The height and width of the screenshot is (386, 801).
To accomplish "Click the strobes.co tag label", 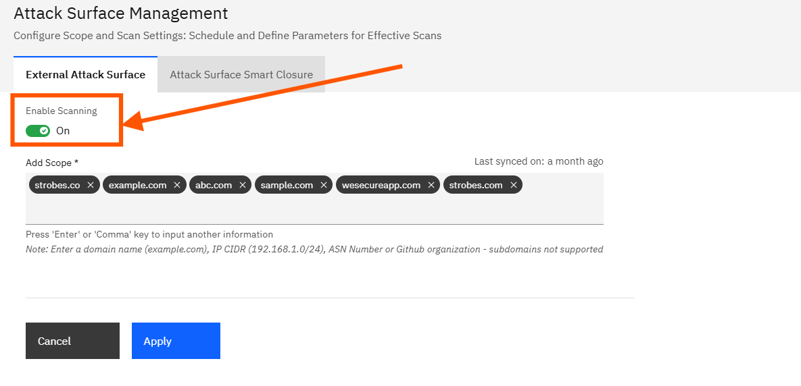I will 57,185.
